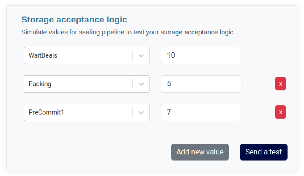Viewport: 304px width, 176px height.
Task: Remove the Packing row with red x
Action: pos(280,84)
